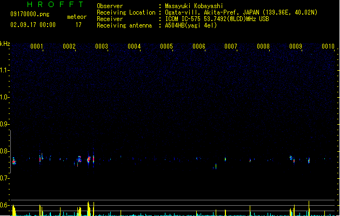Image resolution: width=340 pixels, height=216 pixels.
Task: Click time marker 0006
Action: tap(199, 46)
